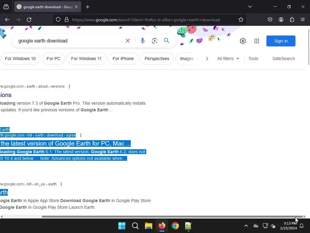Open the Windows Start menu
310x233 pixels.
pyautogui.click(x=122, y=226)
